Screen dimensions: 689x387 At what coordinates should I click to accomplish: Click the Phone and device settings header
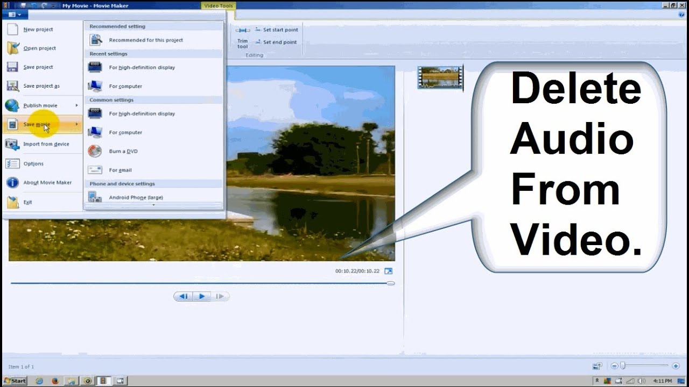(x=122, y=184)
